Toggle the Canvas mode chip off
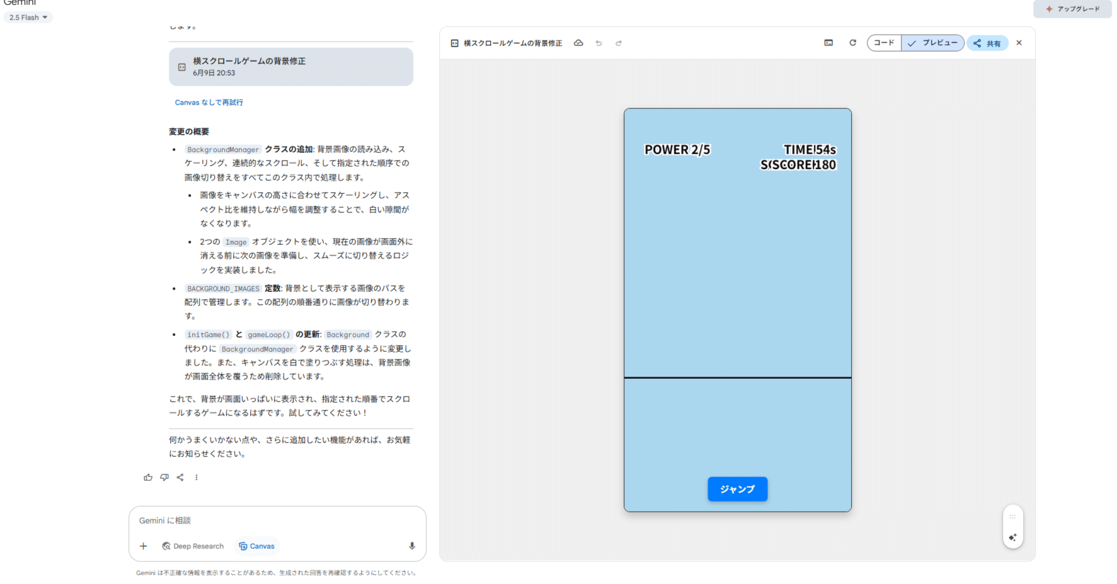The width and height of the screenshot is (1117, 584). pyautogui.click(x=256, y=546)
